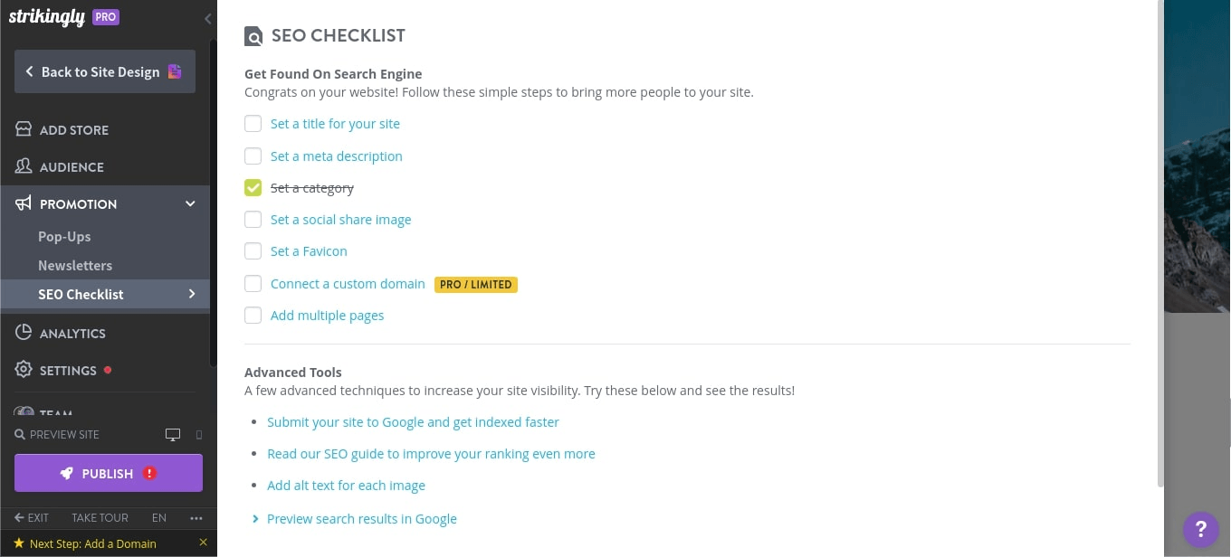Switch to mobile preview icon
1231x557 pixels.
point(199,435)
